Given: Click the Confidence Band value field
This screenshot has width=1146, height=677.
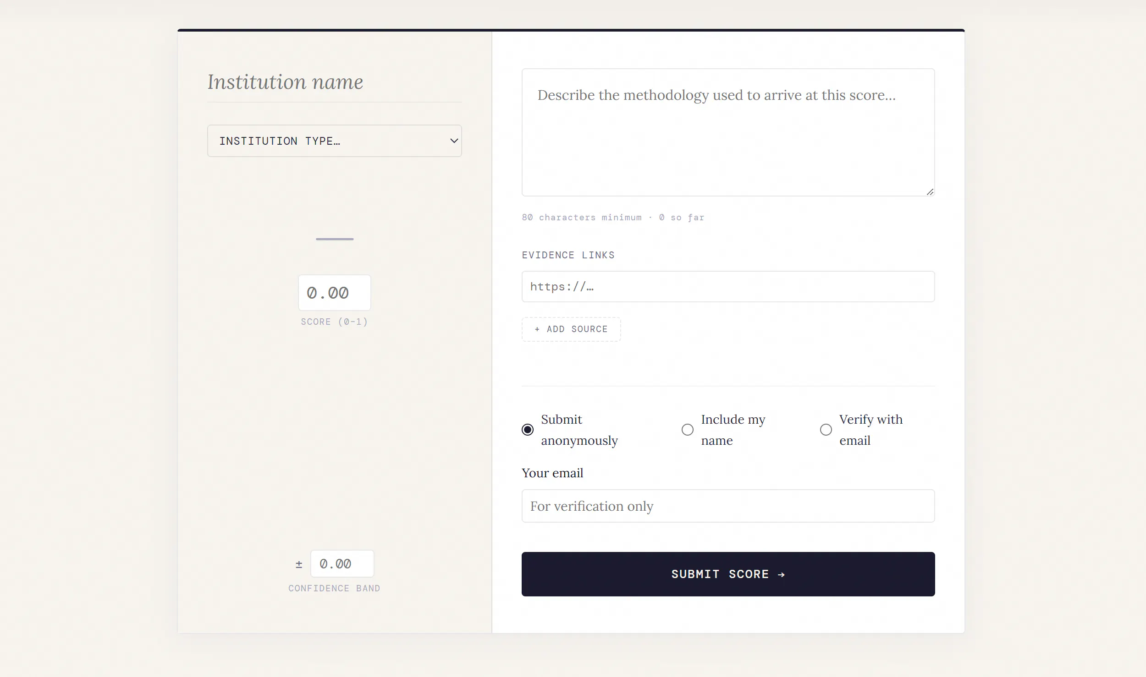Looking at the screenshot, I should [342, 563].
